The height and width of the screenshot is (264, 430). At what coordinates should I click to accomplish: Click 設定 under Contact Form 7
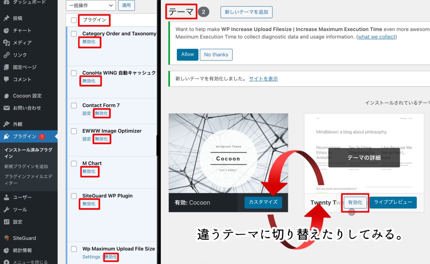pos(87,113)
